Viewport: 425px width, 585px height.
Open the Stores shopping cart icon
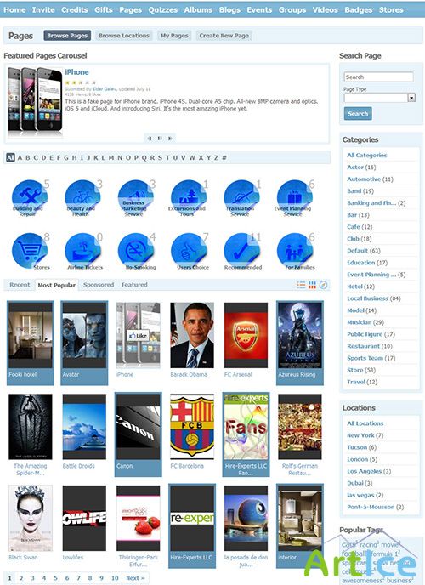[30, 251]
